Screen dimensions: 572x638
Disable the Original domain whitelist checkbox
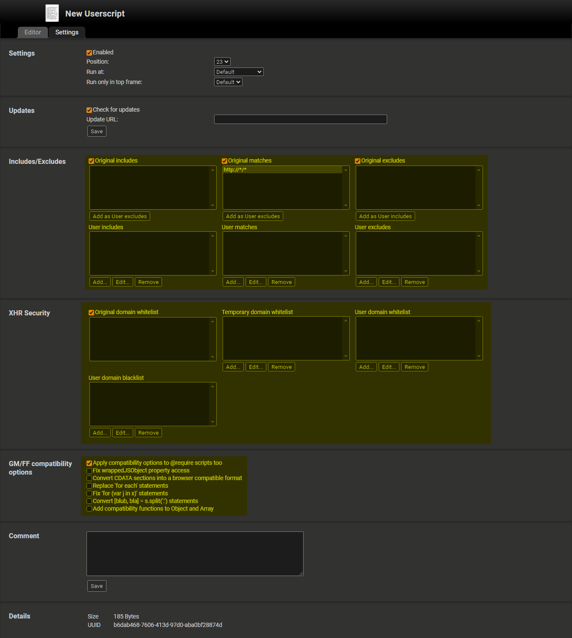coord(91,312)
